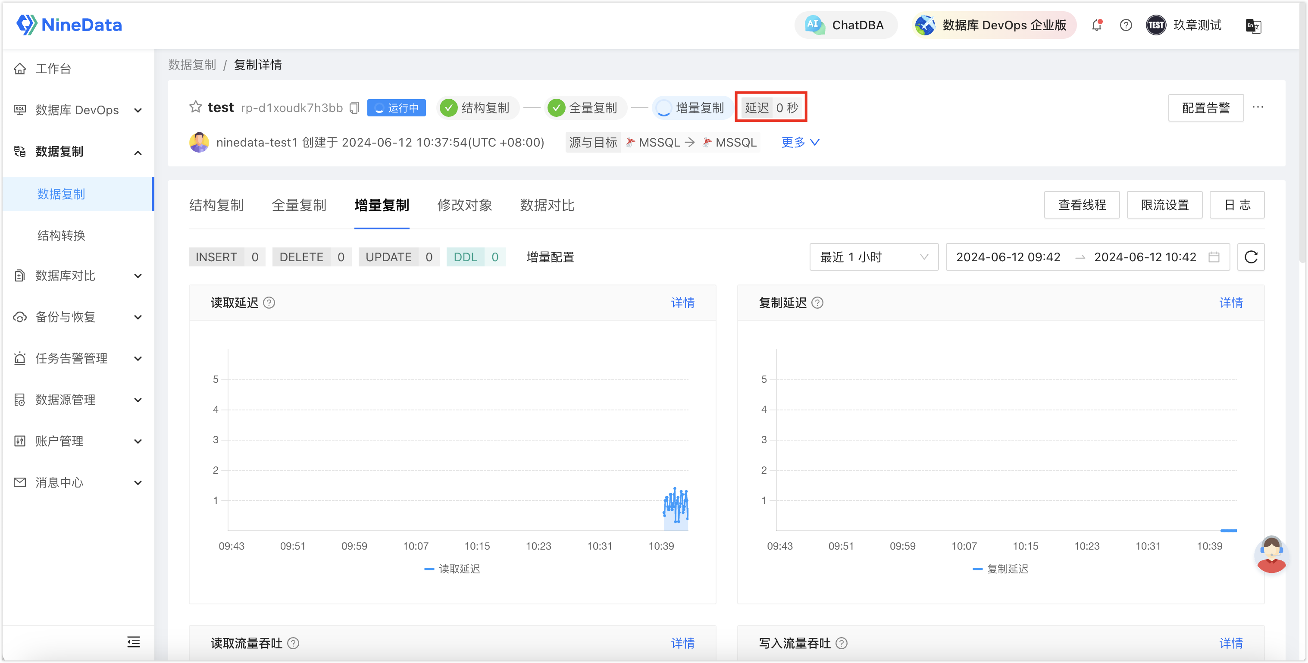1308x663 pixels.
Task: Switch to the 全量复制 tab
Action: tap(299, 205)
